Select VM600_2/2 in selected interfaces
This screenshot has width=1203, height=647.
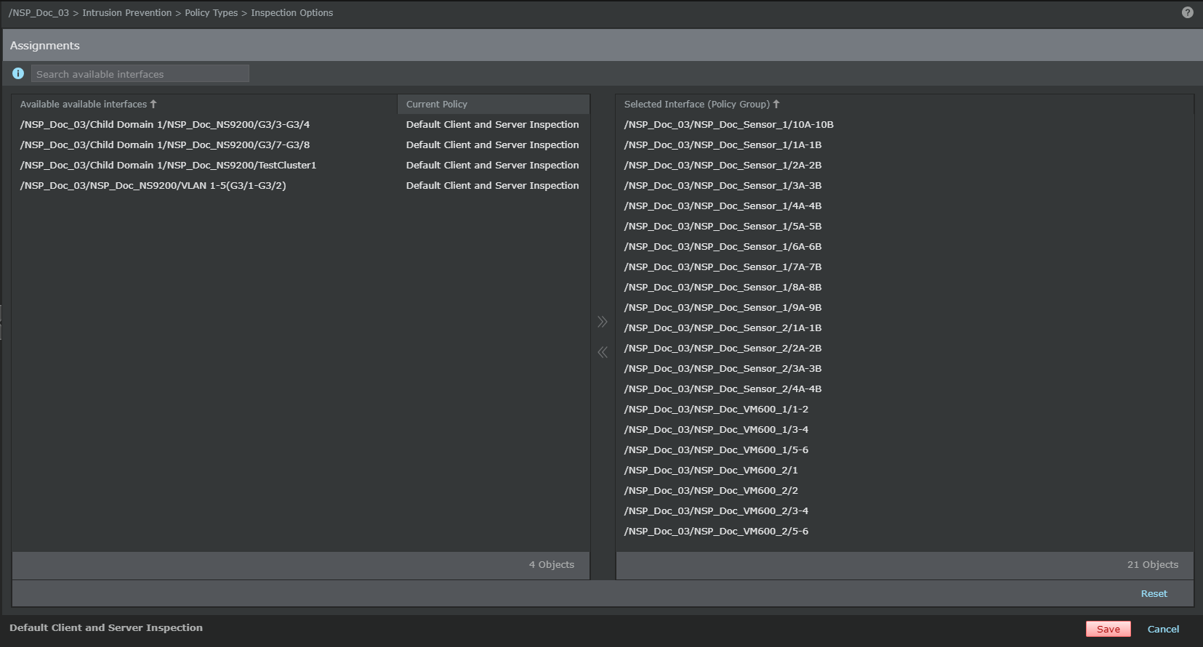(904, 490)
